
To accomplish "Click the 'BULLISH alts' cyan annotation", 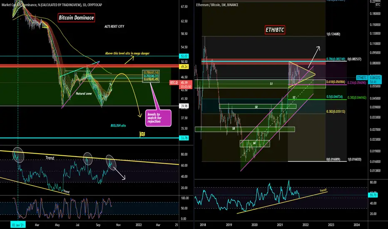I will pyautogui.click(x=118, y=125).
